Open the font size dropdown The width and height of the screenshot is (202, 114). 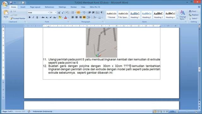click(56, 13)
